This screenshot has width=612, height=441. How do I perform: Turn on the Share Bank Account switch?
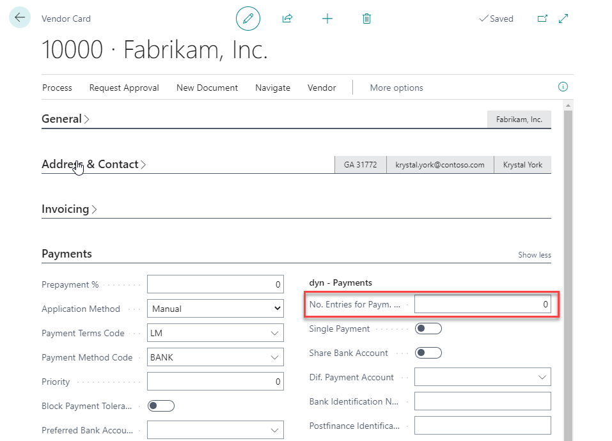(428, 353)
